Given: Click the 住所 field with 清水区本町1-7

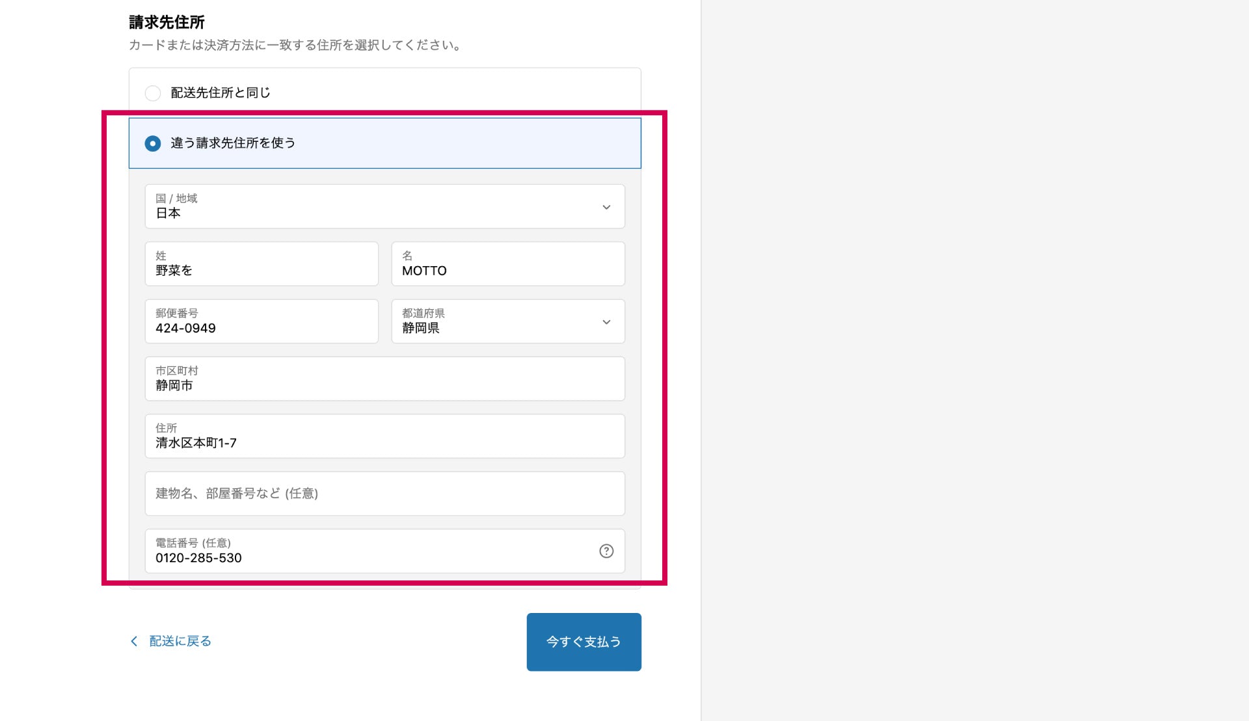Looking at the screenshot, I should [384, 437].
